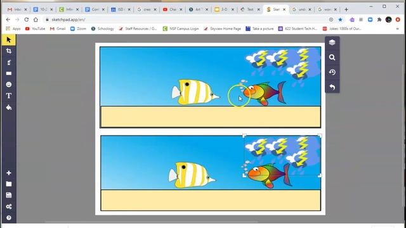Open the clipart smiley tool
The height and width of the screenshot is (228, 406).
click(x=8, y=84)
